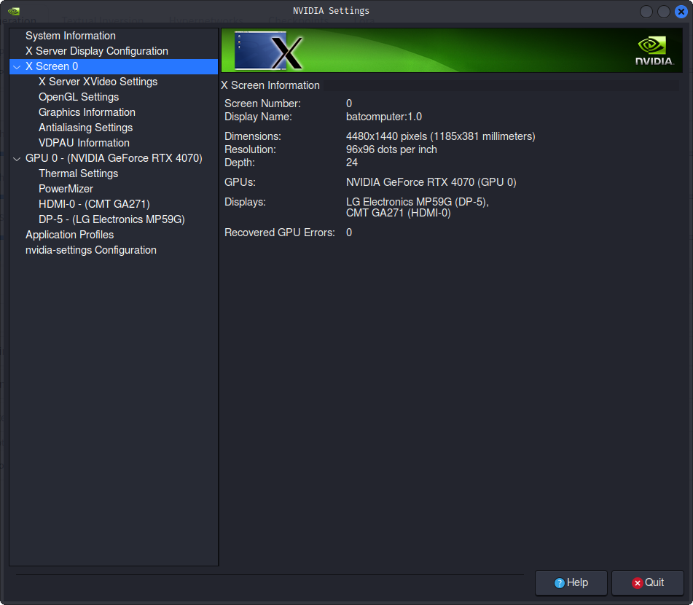This screenshot has height=605, width=693.
Task: Open X Server Display Configuration
Action: [96, 51]
